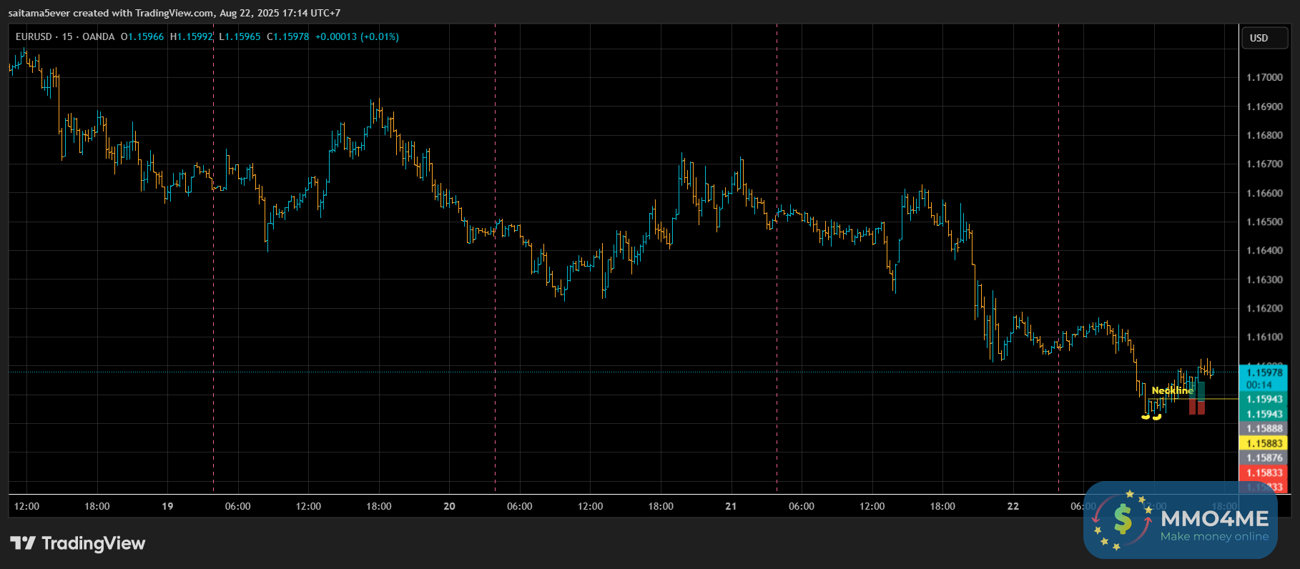The width and height of the screenshot is (1300, 569).
Task: Click the date label 21 on time axis
Action: point(731,506)
